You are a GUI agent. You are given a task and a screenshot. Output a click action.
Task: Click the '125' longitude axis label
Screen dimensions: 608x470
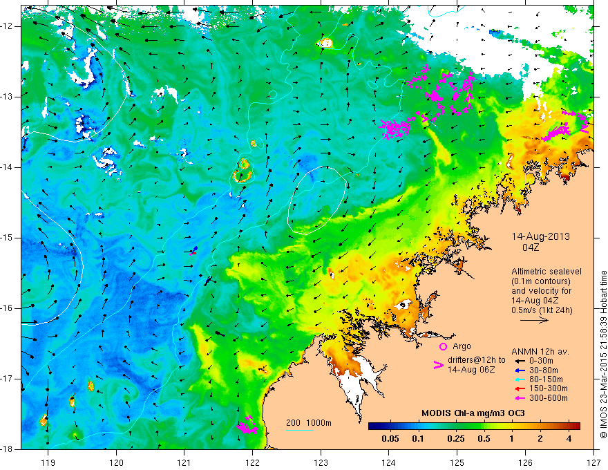457,462
